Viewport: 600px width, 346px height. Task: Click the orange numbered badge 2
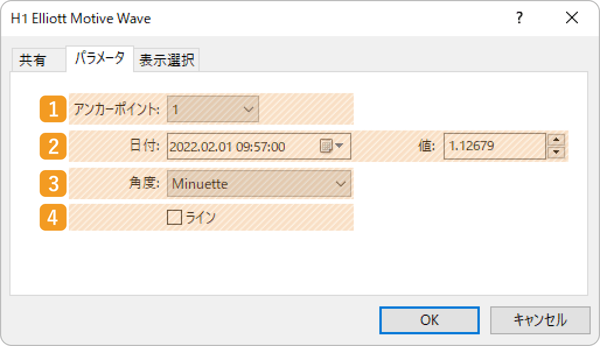pyautogui.click(x=52, y=146)
